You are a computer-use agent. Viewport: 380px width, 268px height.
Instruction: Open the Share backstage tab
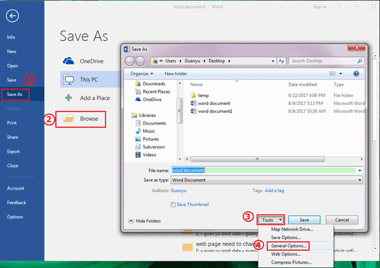click(x=13, y=137)
